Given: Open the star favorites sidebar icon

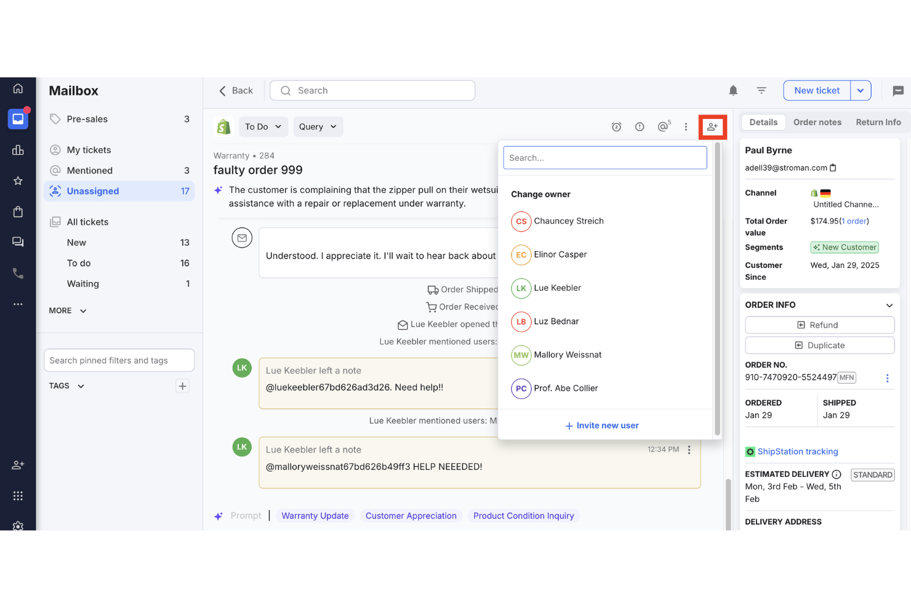Looking at the screenshot, I should pos(18,180).
